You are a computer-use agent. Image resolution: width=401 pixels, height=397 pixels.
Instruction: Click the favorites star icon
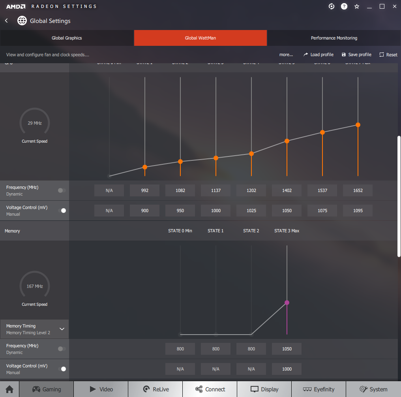click(x=357, y=6)
